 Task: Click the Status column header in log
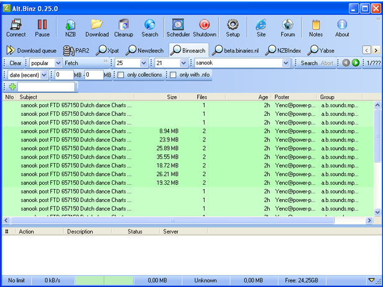coord(135,231)
